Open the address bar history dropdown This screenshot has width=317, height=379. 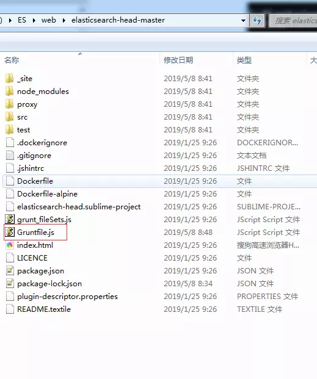(x=243, y=21)
